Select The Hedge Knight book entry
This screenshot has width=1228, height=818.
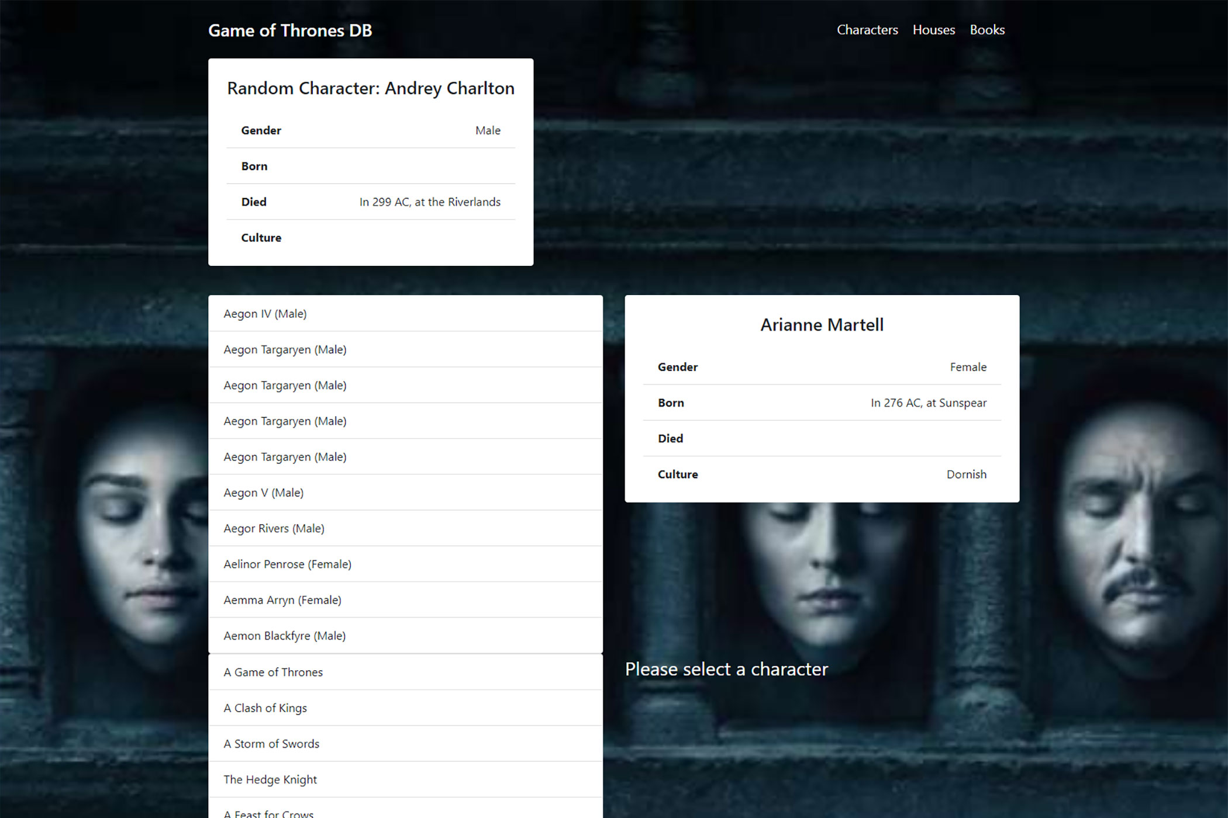pyautogui.click(x=405, y=779)
